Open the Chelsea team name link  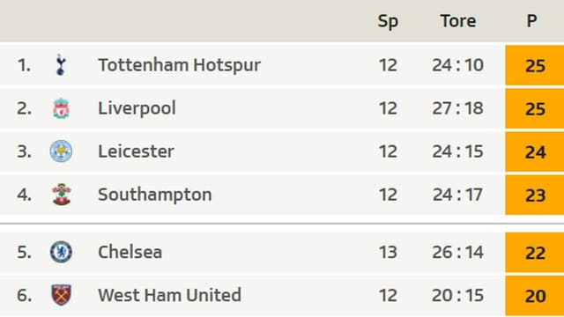point(130,252)
